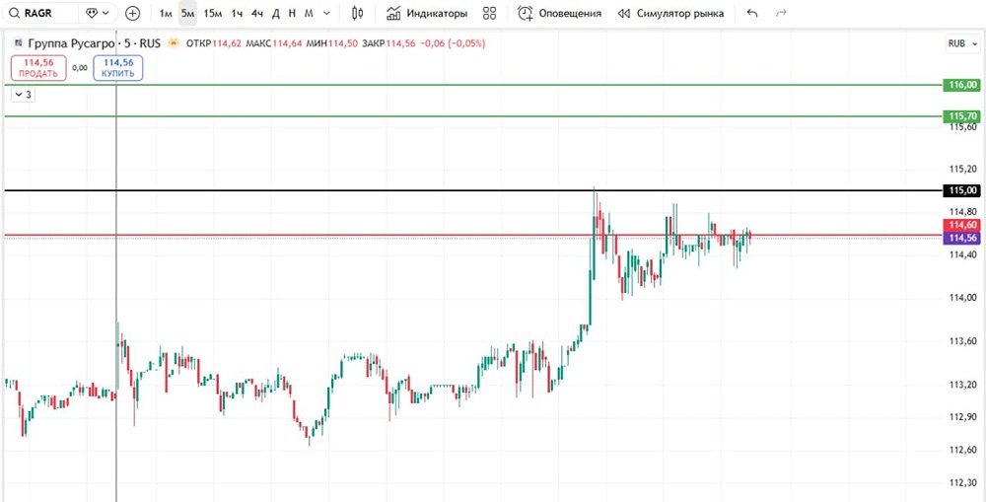The height and width of the screenshot is (502, 986).
Task: Click the 0,00 spread value between buttons
Action: (x=80, y=67)
